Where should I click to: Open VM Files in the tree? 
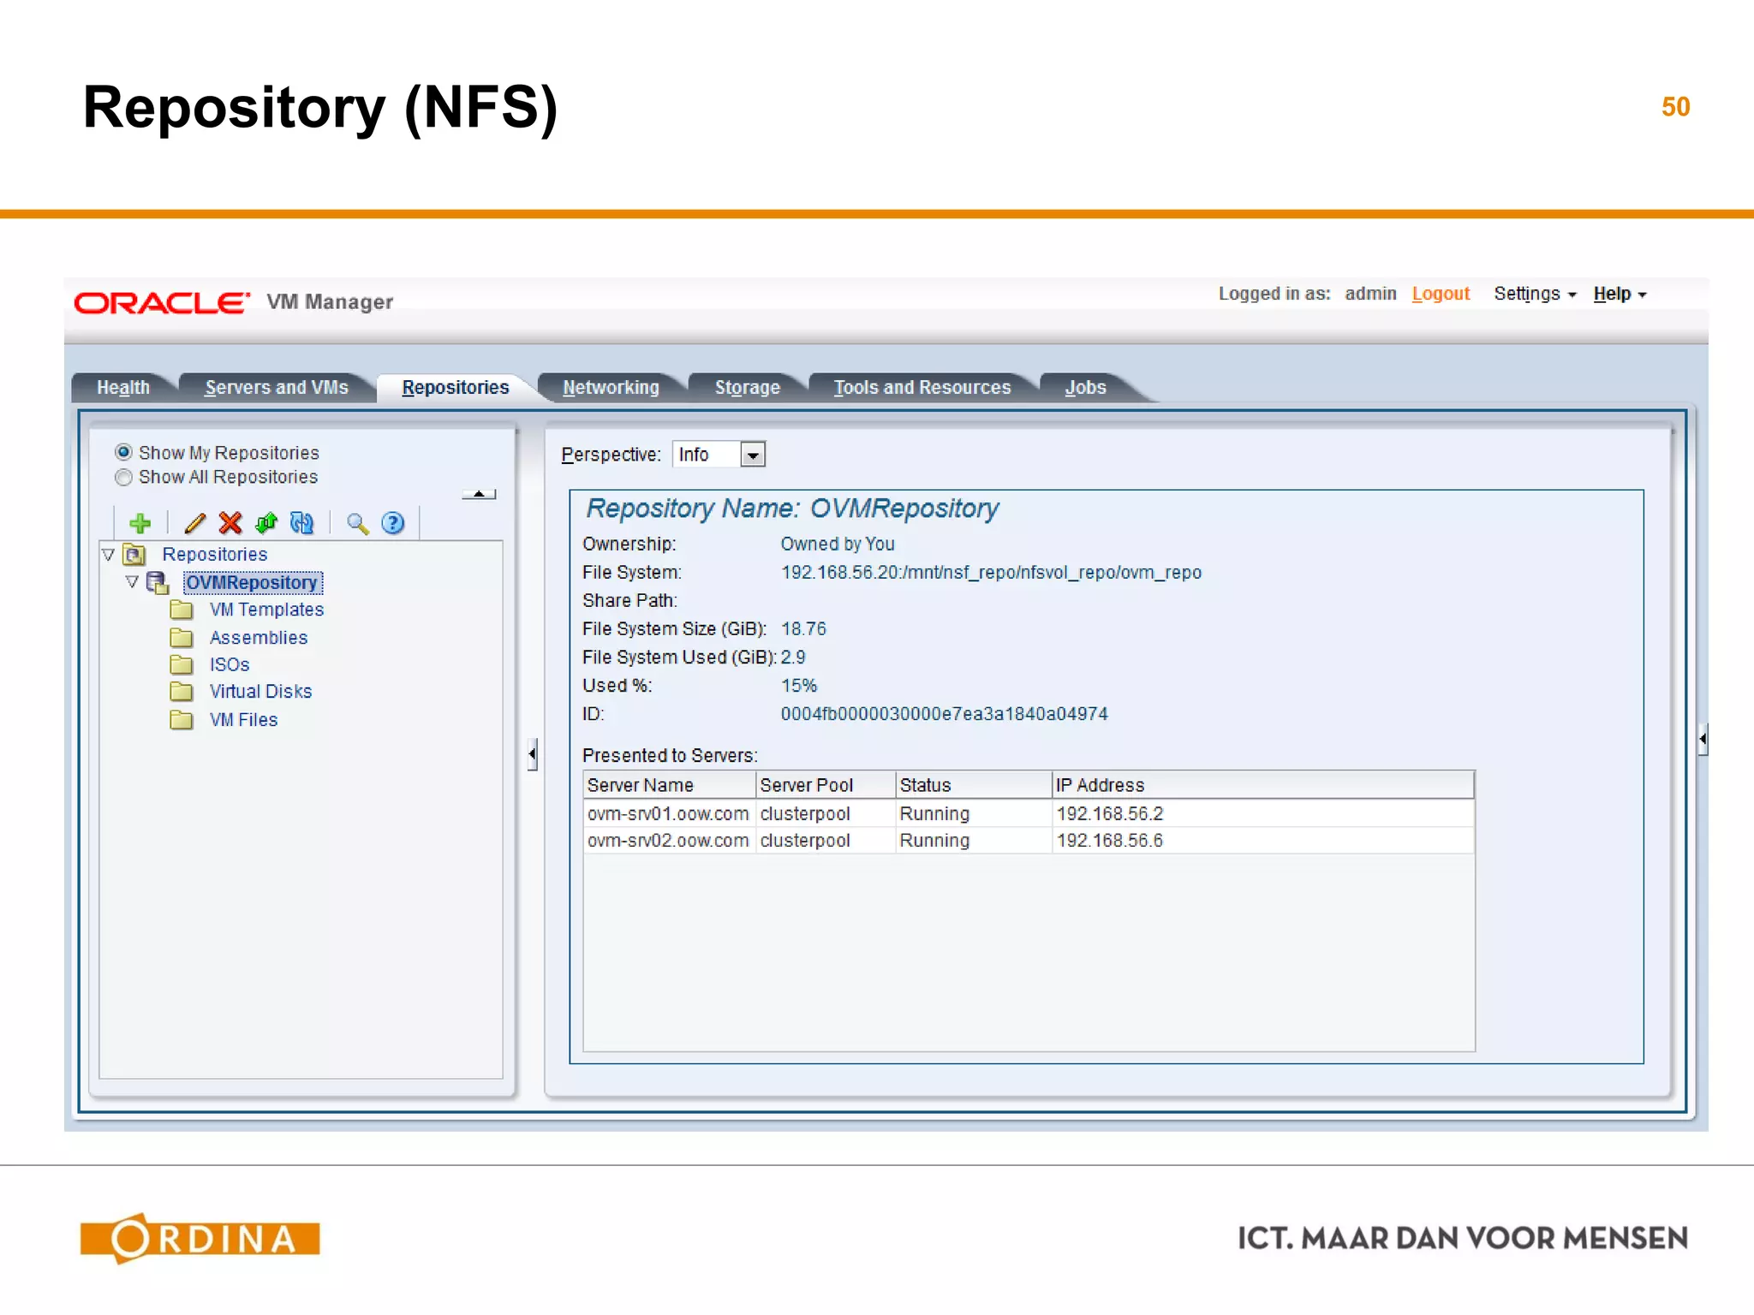(x=244, y=720)
